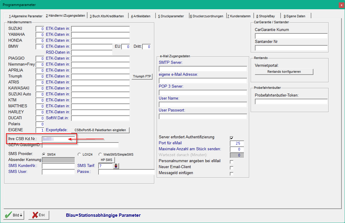
Task: Focus the Triumph ETK-Daten field
Action: click(x=101, y=76)
